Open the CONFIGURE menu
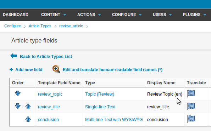The width and height of the screenshot is (211, 131). tap(124, 15)
